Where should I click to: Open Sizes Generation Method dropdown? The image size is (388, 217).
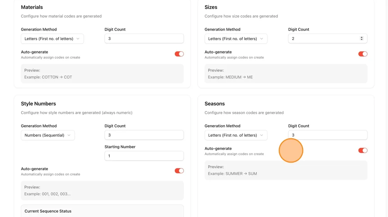pos(236,38)
